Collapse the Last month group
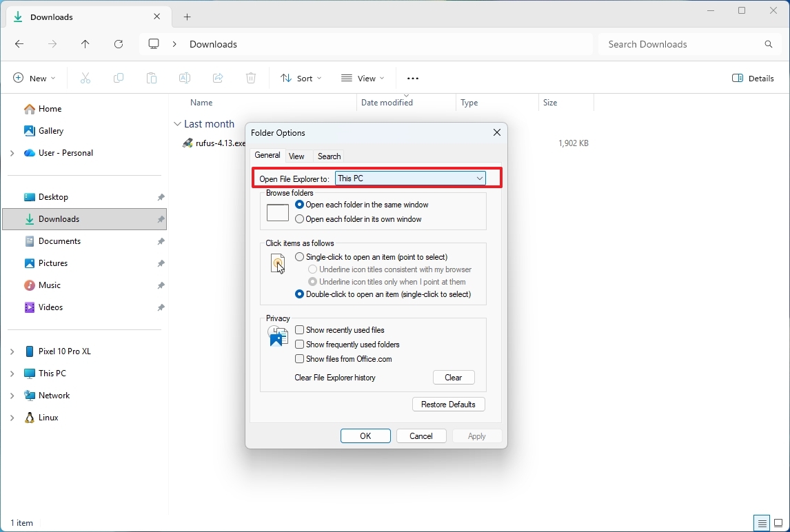Viewport: 790px width, 532px height. pyautogui.click(x=177, y=124)
